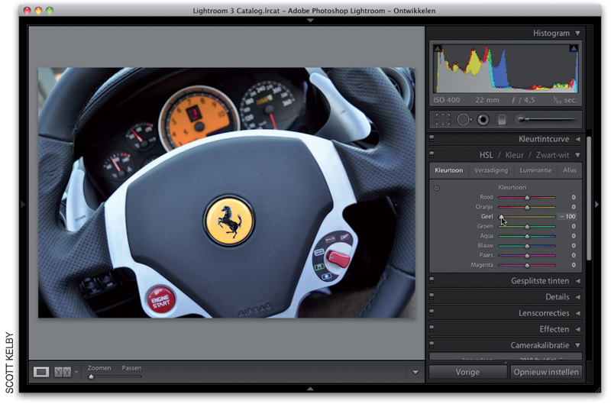Click the '22 mm' focal length readout
Screen dimensions: 611x404
(487, 100)
